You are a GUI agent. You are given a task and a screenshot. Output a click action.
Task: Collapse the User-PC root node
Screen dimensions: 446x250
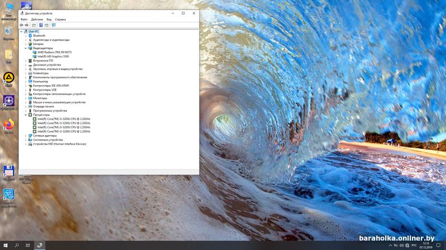click(x=21, y=32)
